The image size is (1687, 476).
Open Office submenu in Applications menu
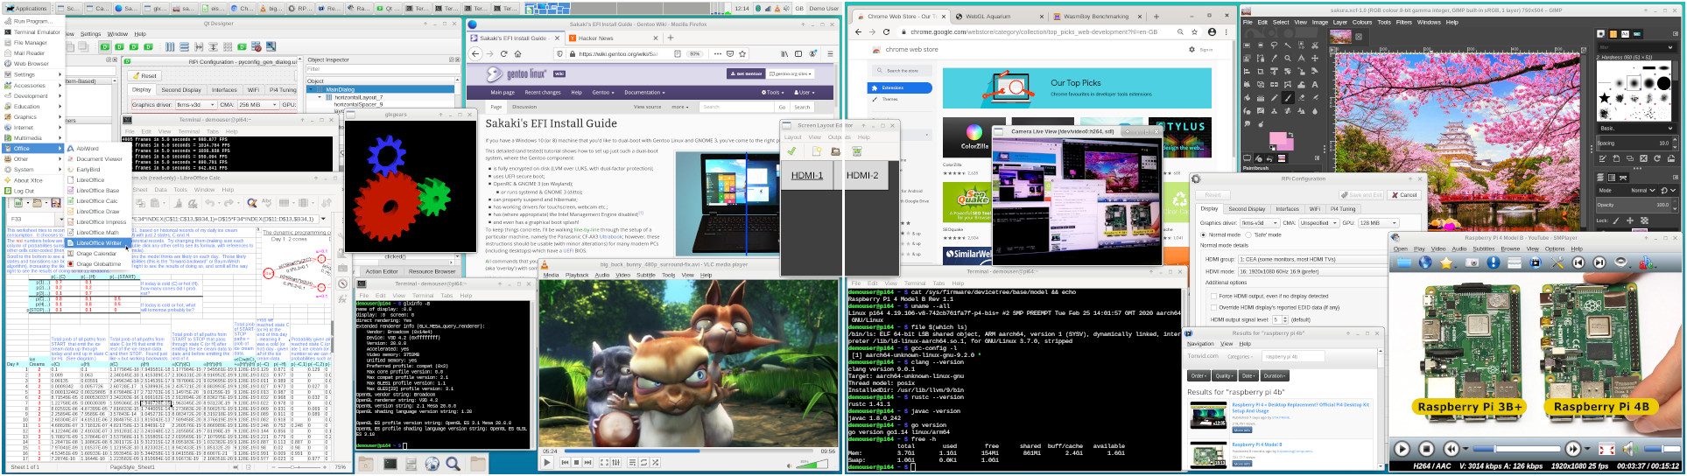click(34, 149)
